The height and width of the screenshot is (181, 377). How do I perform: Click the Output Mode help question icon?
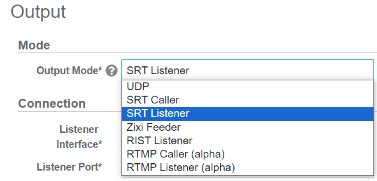point(111,71)
